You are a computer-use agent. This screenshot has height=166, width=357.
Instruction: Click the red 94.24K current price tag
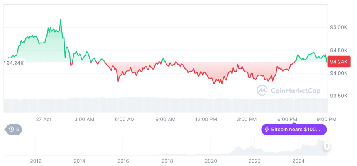point(339,62)
